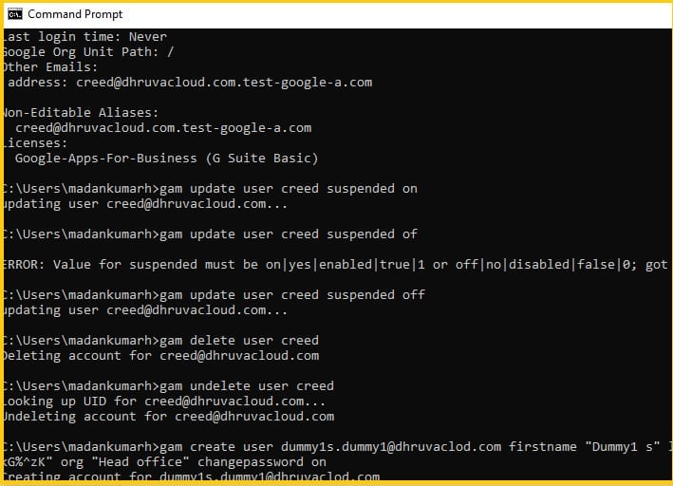Click the 'Deleting account for' output line

click(159, 355)
